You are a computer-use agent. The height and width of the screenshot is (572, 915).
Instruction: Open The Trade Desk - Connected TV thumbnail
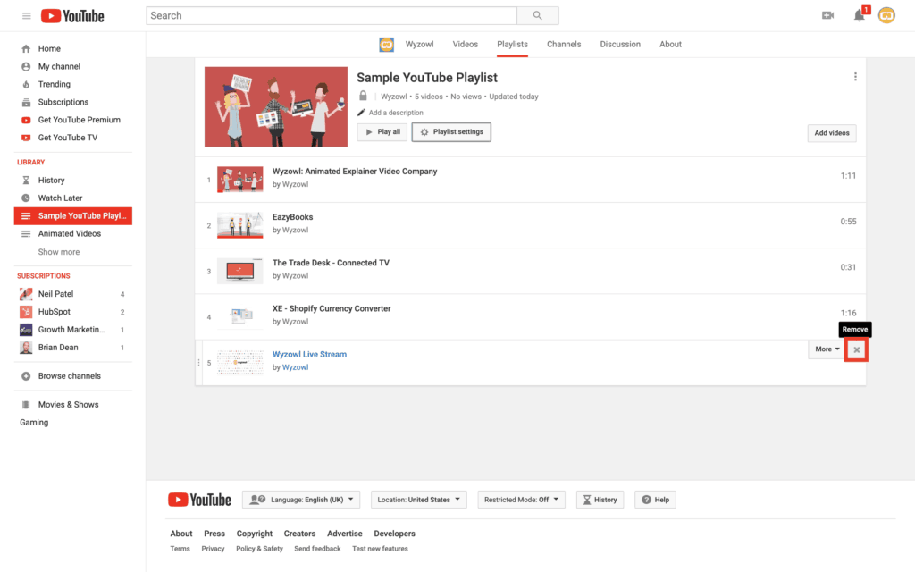[239, 271]
